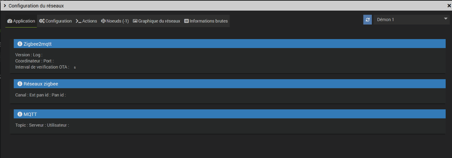The image size is (452, 158).
Task: Click the info icon beside Réseaux zigbee
Action: pyautogui.click(x=20, y=84)
